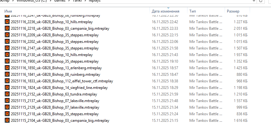Select file 20251116_2209_uk-GB28_Bishop_35_steppes.mtreplay
Image resolution: width=271 pixels, height=124 pixels.
55,35
